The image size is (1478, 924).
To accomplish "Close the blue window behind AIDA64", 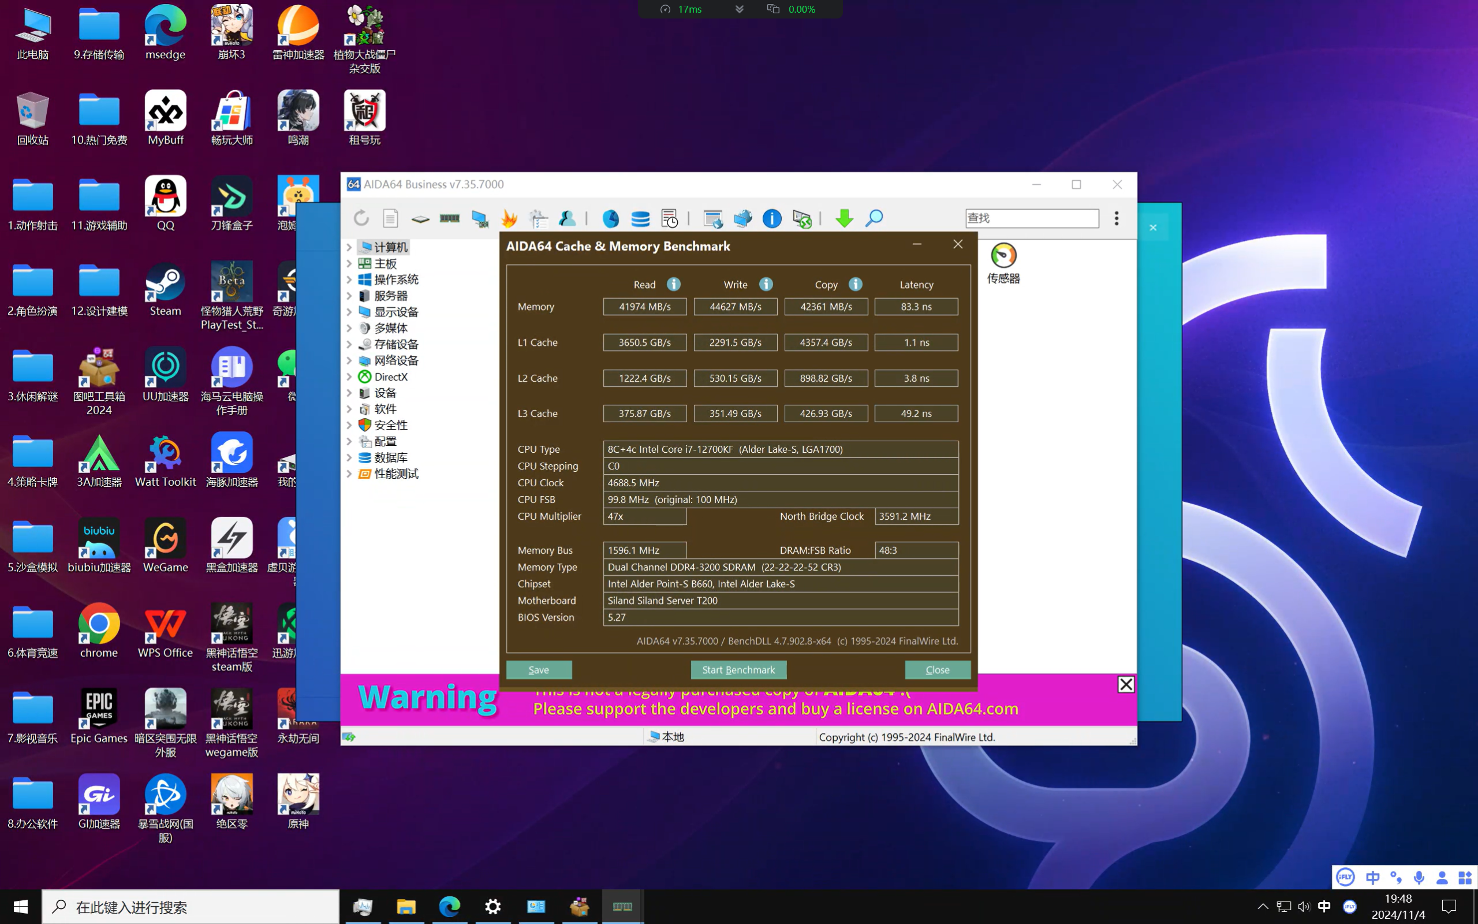I will point(1153,228).
